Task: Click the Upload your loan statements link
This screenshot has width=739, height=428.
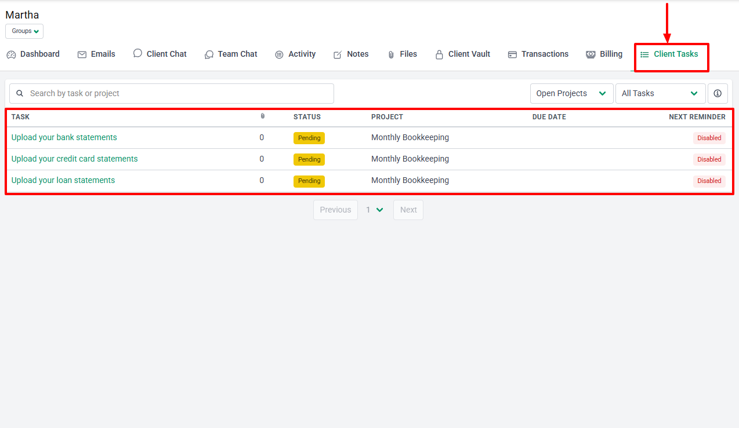Action: pos(63,180)
